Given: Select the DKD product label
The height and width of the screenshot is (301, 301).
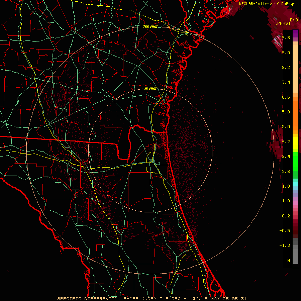Looking at the screenshot, I should click(294, 20).
